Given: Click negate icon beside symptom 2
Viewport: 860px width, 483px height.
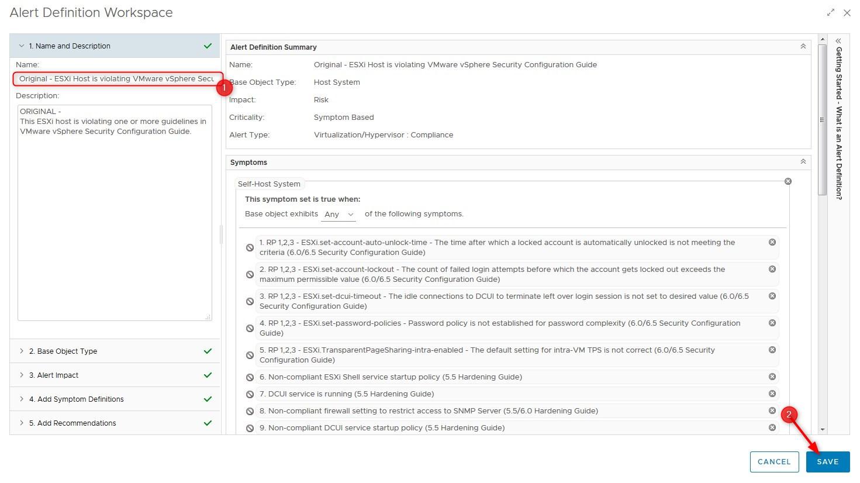Looking at the screenshot, I should tap(250, 275).
